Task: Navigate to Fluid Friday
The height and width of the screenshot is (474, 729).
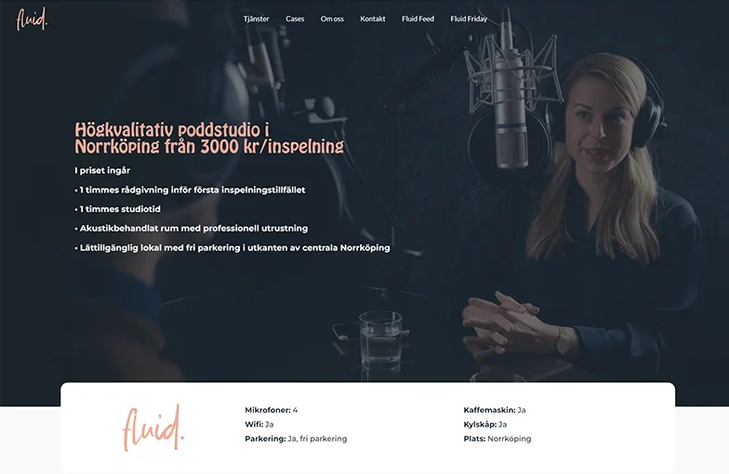Action: tap(469, 19)
